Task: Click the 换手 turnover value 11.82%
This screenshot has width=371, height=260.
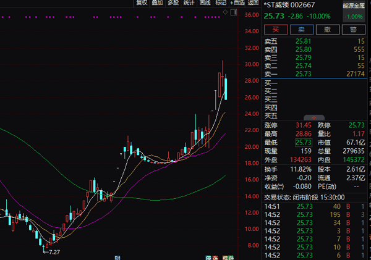Action: click(301, 169)
